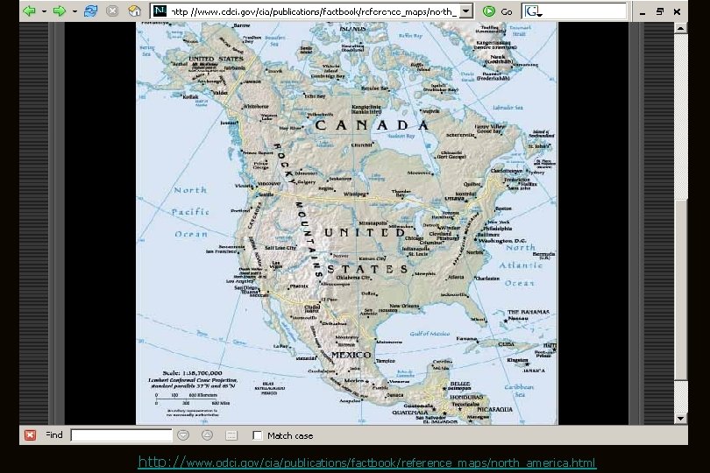Click the vertical scrollbar up arrow
The width and height of the screenshot is (710, 473).
point(680,28)
